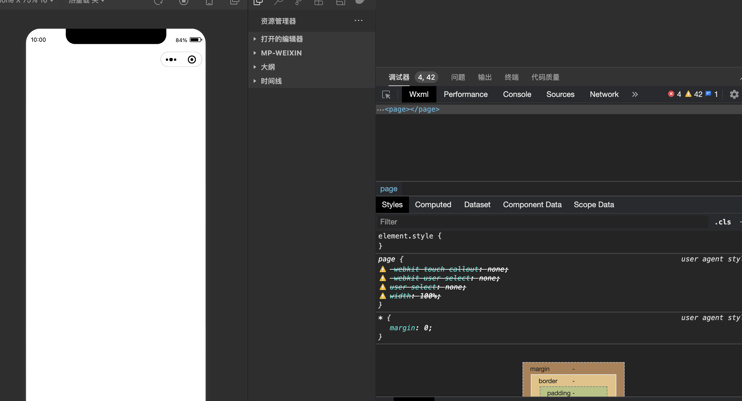742x401 pixels.
Task: Click the 资源管理器 panel title
Action: 278,21
